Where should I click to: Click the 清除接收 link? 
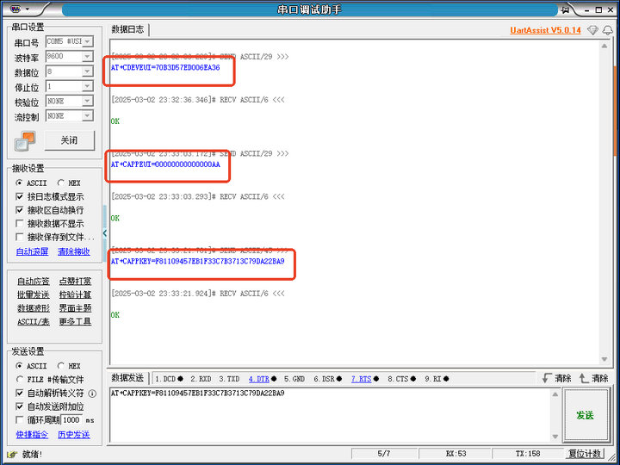tap(73, 251)
